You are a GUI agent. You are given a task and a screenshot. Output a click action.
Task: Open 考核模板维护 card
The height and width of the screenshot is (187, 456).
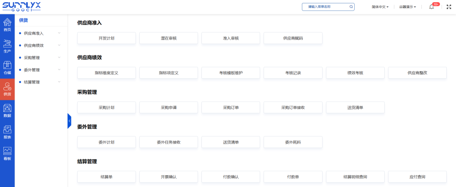click(x=231, y=73)
